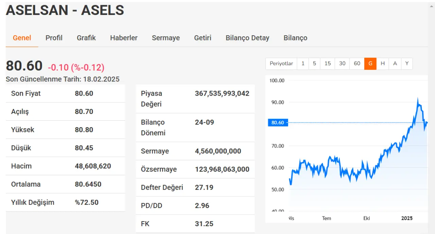Click the FK value 31.25

click(204, 224)
